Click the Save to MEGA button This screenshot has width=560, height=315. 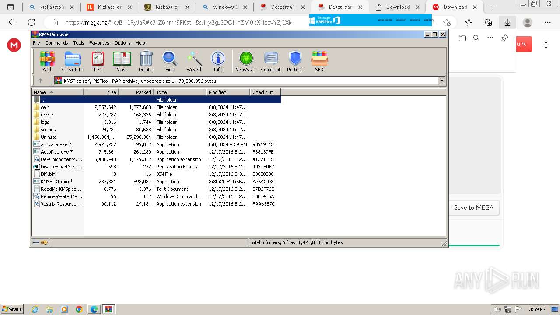473,207
